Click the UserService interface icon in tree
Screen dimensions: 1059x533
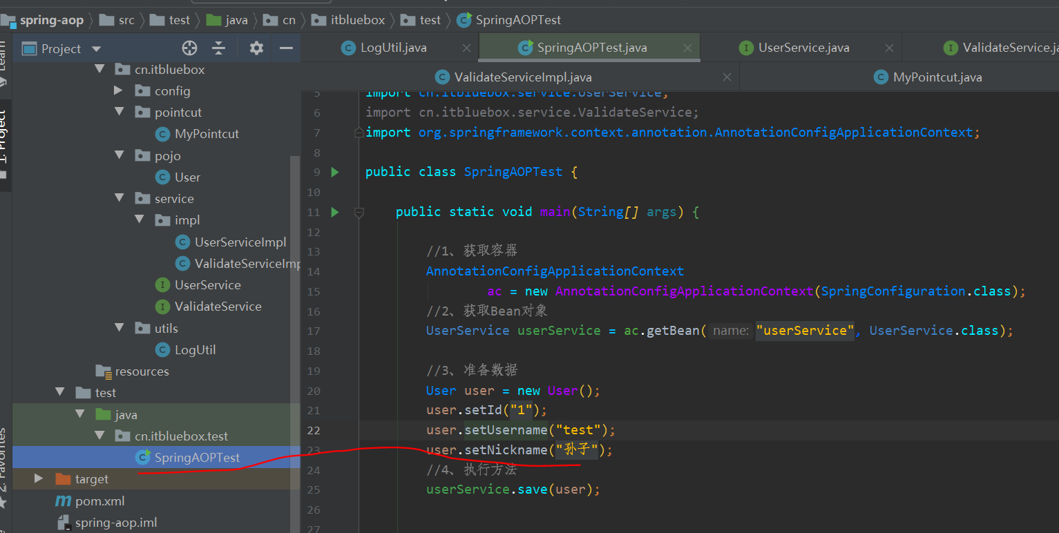pyautogui.click(x=162, y=285)
